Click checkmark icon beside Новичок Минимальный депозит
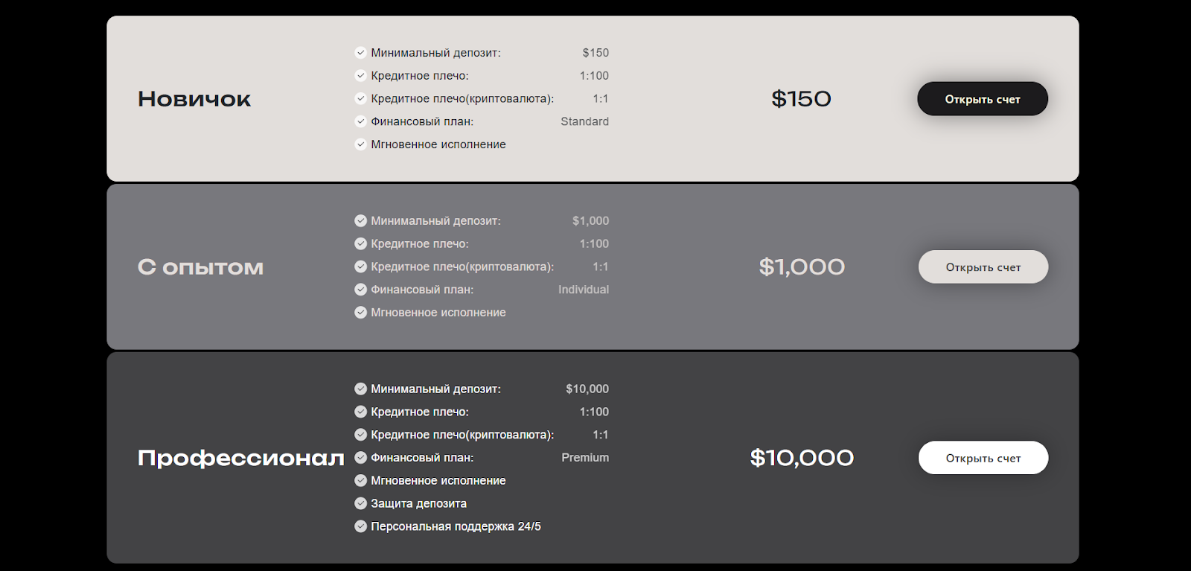Screen dimensions: 1191x571 pyautogui.click(x=360, y=53)
